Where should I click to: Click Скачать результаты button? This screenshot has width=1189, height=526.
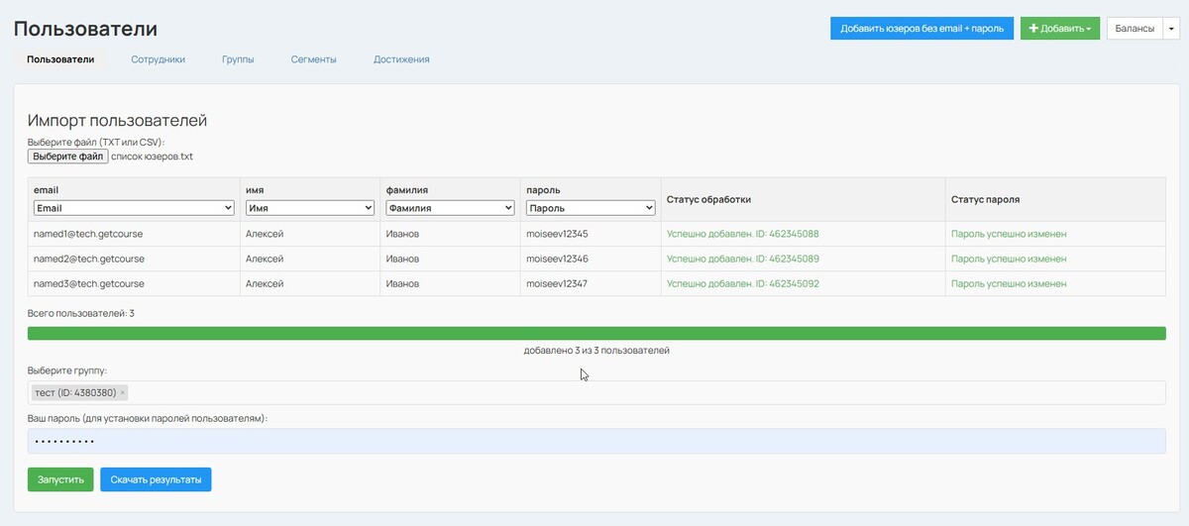156,479
